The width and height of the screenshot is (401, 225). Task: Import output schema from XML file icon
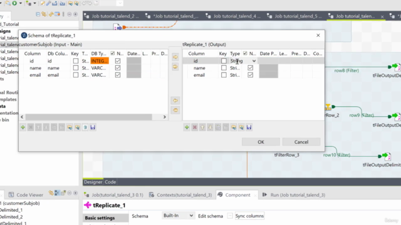[x=234, y=127]
